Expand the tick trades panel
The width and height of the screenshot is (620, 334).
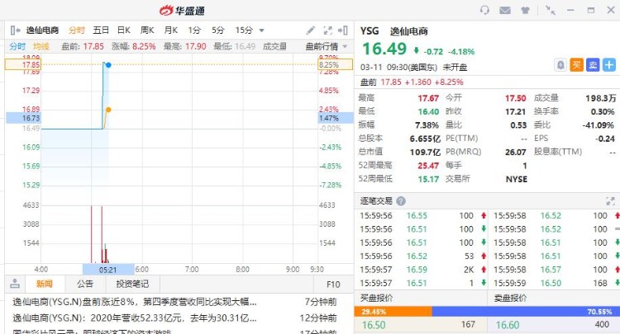coord(611,201)
